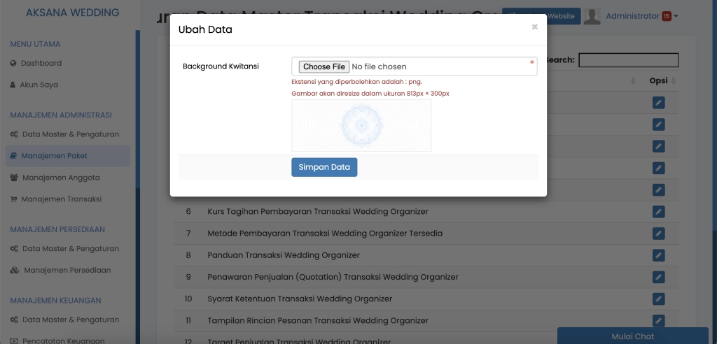The height and width of the screenshot is (344, 717).
Task: Close the Ubah Data modal dialog
Action: click(535, 27)
